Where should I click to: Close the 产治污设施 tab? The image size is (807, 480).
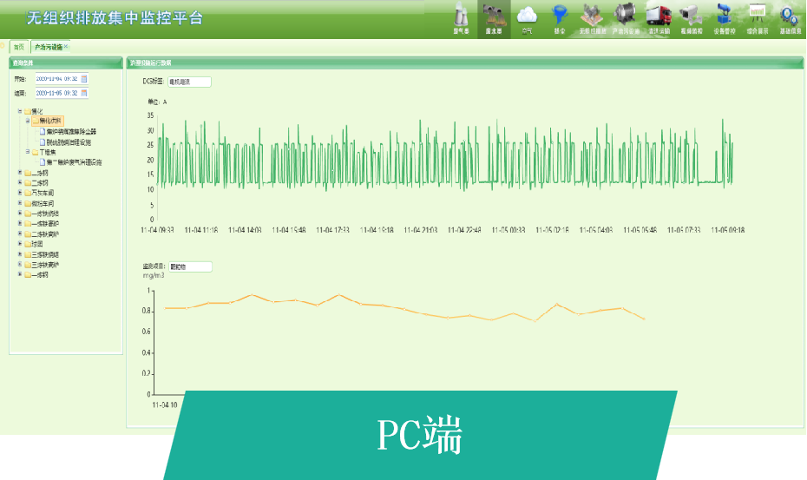pos(66,47)
